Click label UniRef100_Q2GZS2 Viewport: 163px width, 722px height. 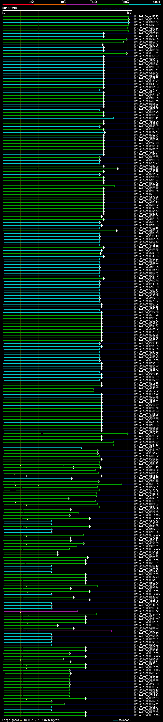click(146, 431)
